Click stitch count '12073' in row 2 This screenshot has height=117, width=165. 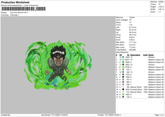tap(127, 60)
